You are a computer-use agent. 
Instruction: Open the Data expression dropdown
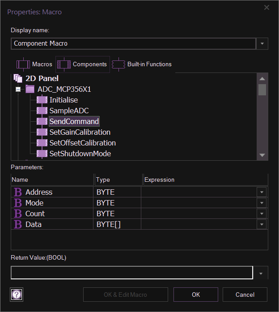(262, 224)
